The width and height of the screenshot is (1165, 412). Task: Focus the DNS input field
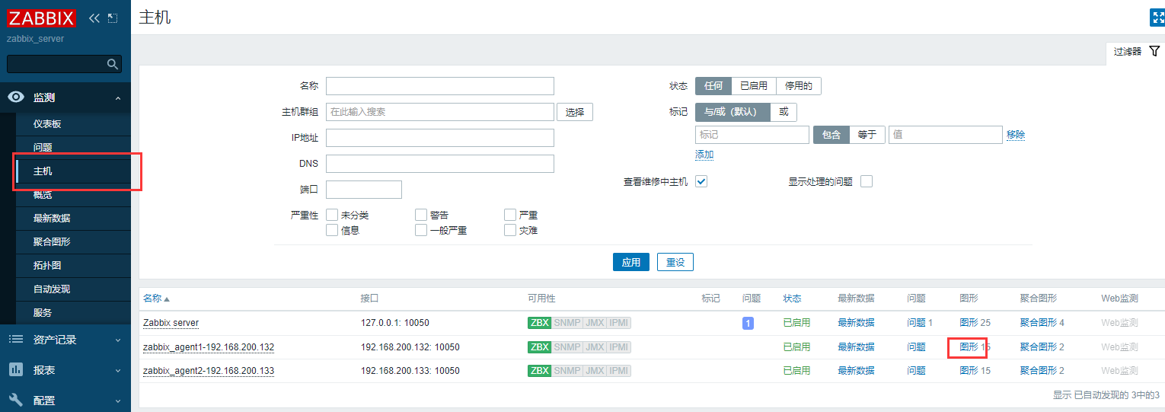[440, 164]
